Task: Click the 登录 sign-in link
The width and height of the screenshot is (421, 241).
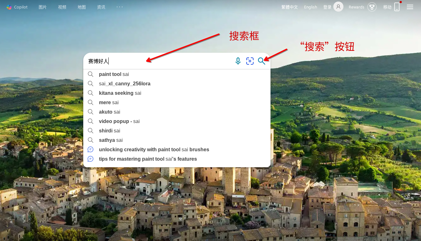Action: click(327, 7)
